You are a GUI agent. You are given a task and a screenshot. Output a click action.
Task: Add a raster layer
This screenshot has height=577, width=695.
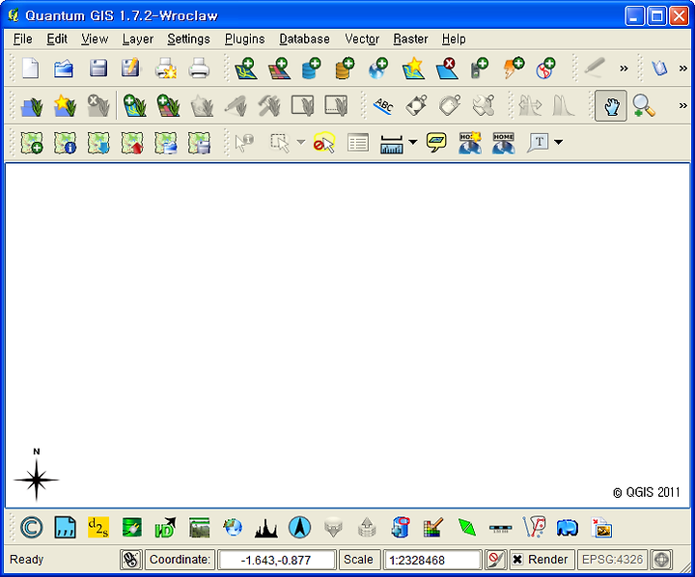pos(279,69)
